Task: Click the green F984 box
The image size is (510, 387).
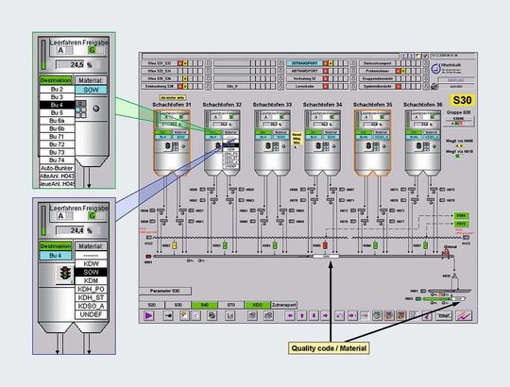Action: pos(461,216)
